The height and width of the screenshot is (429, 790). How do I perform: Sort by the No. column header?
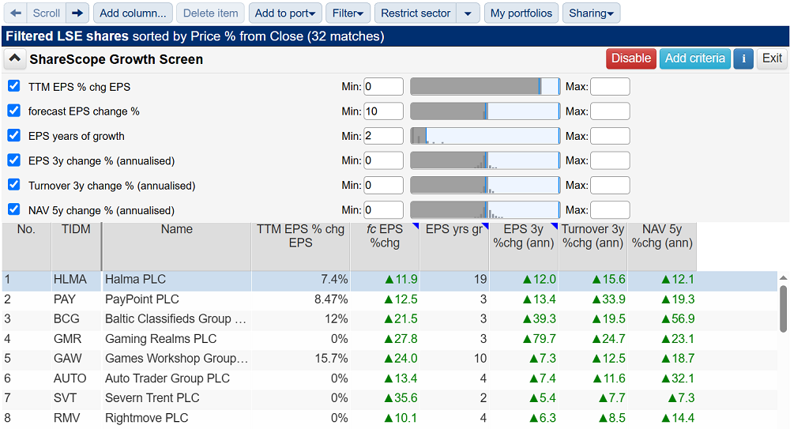[26, 246]
